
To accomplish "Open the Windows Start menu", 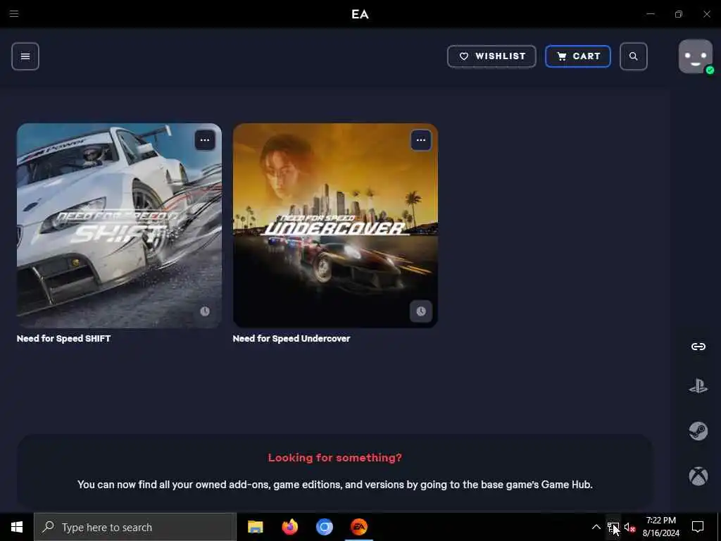I will click(17, 527).
